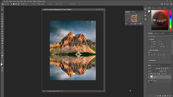Click the Intersect with selection icon
Viewport: 173px width, 97px height.
18,4
